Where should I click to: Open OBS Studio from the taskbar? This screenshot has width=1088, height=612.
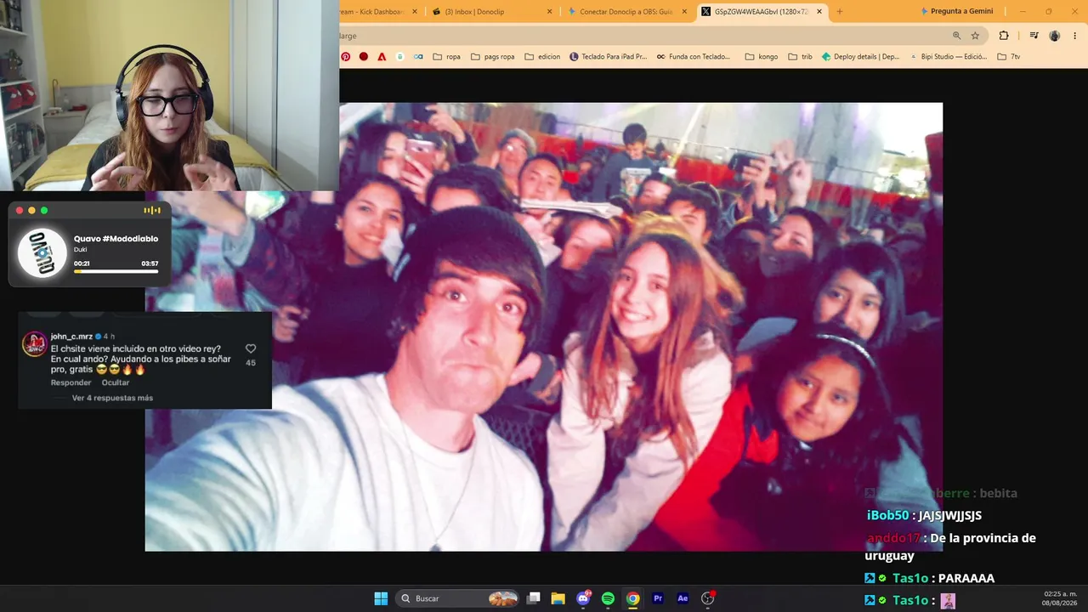click(708, 598)
